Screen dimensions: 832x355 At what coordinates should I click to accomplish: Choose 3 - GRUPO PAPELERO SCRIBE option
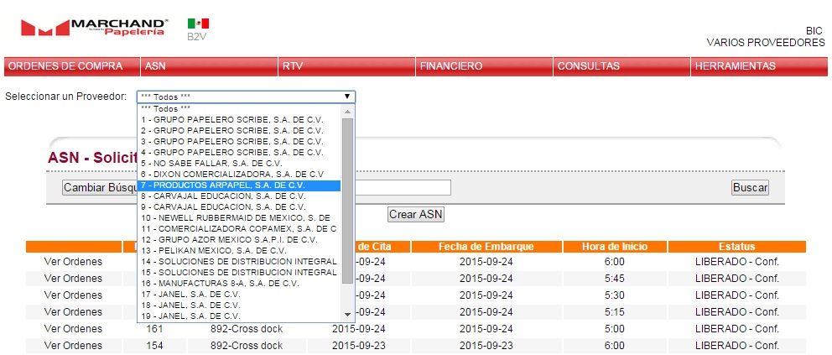pos(239,142)
